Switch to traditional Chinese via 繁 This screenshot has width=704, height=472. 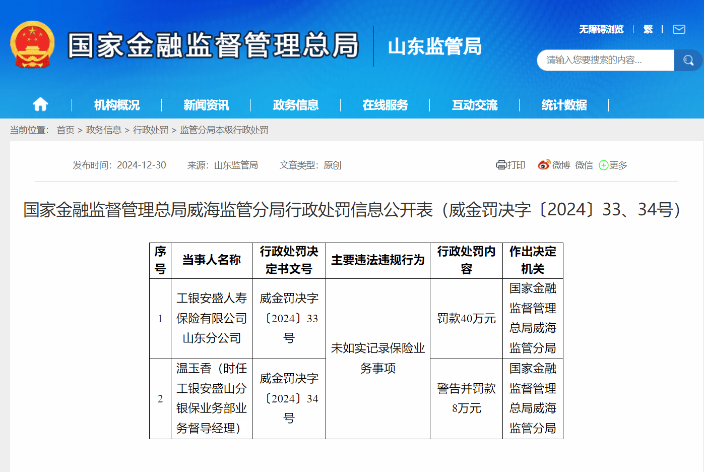(x=648, y=29)
